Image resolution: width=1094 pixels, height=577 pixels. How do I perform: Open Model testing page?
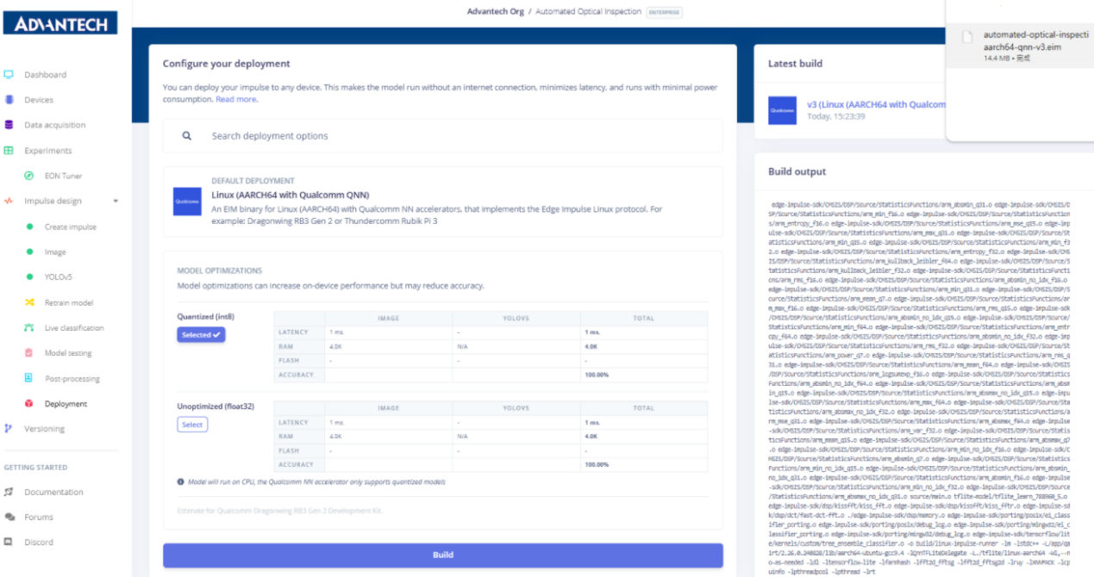68,353
